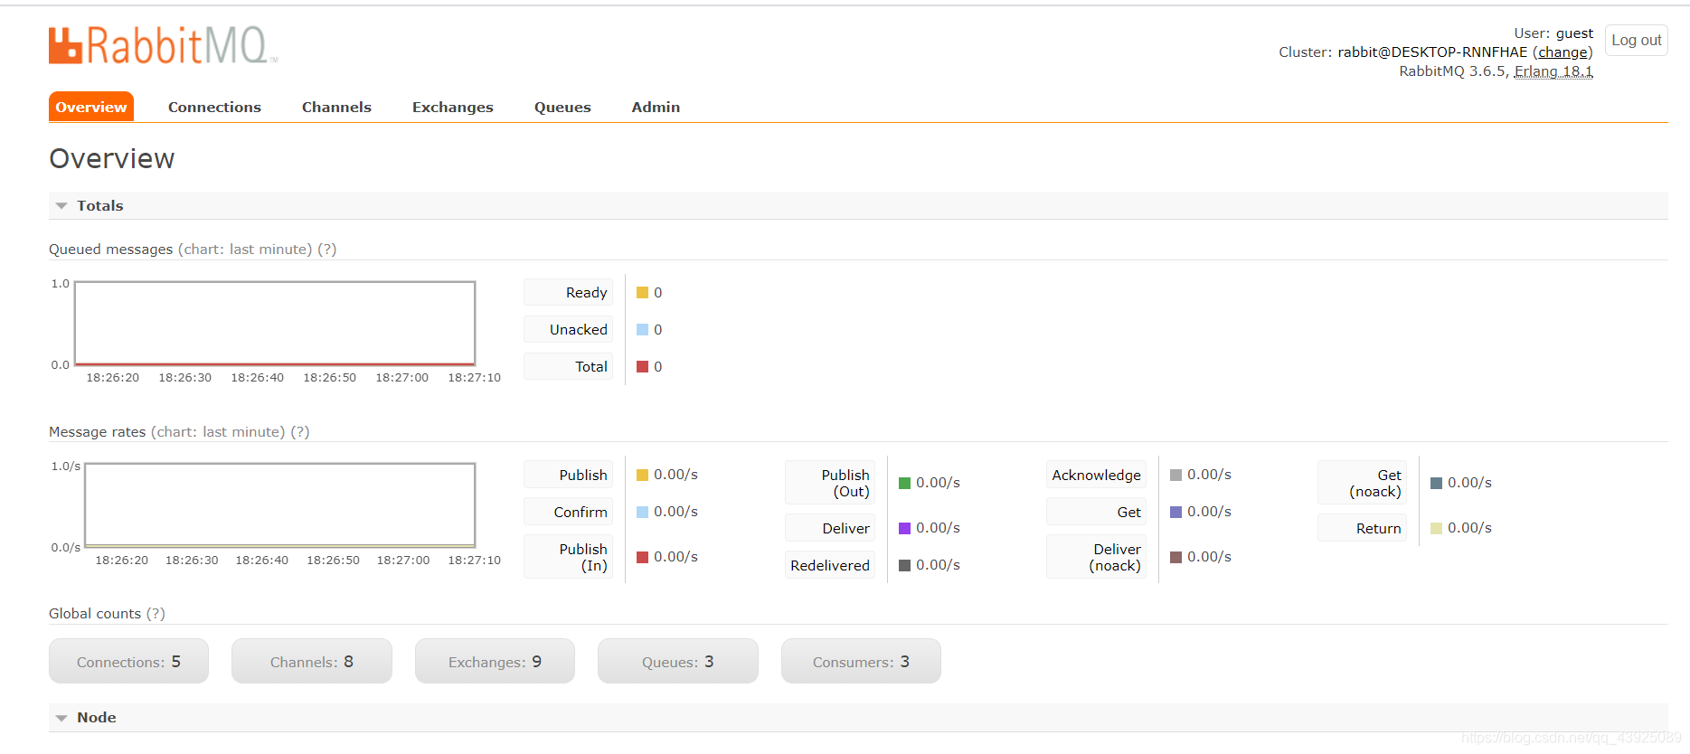Switch to the Connections tab
This screenshot has width=1690, height=754.
214,107
